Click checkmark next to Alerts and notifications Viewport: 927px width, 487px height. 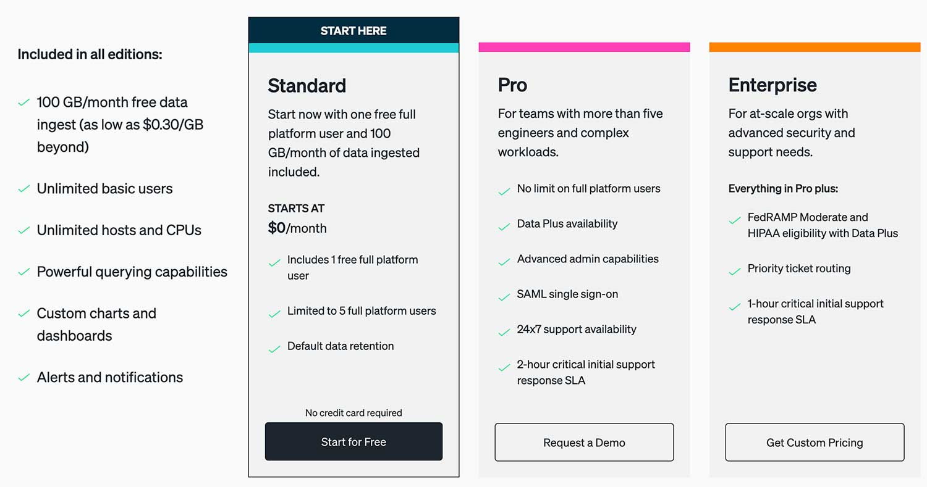[x=24, y=377]
